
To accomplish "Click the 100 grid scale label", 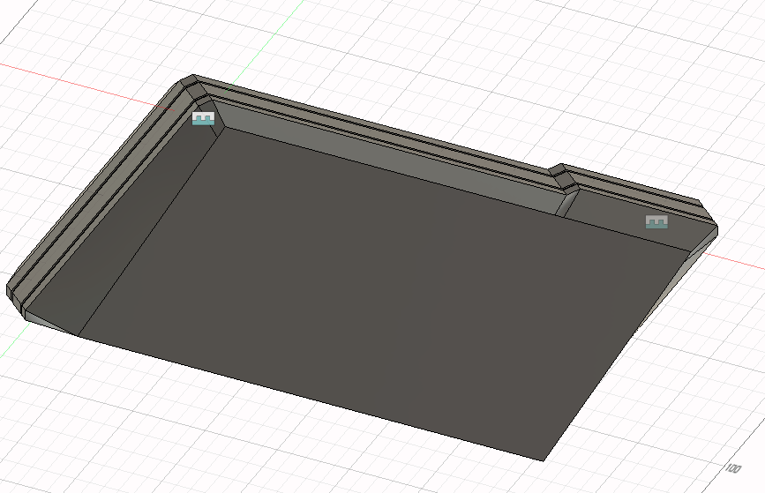I will click(x=731, y=467).
